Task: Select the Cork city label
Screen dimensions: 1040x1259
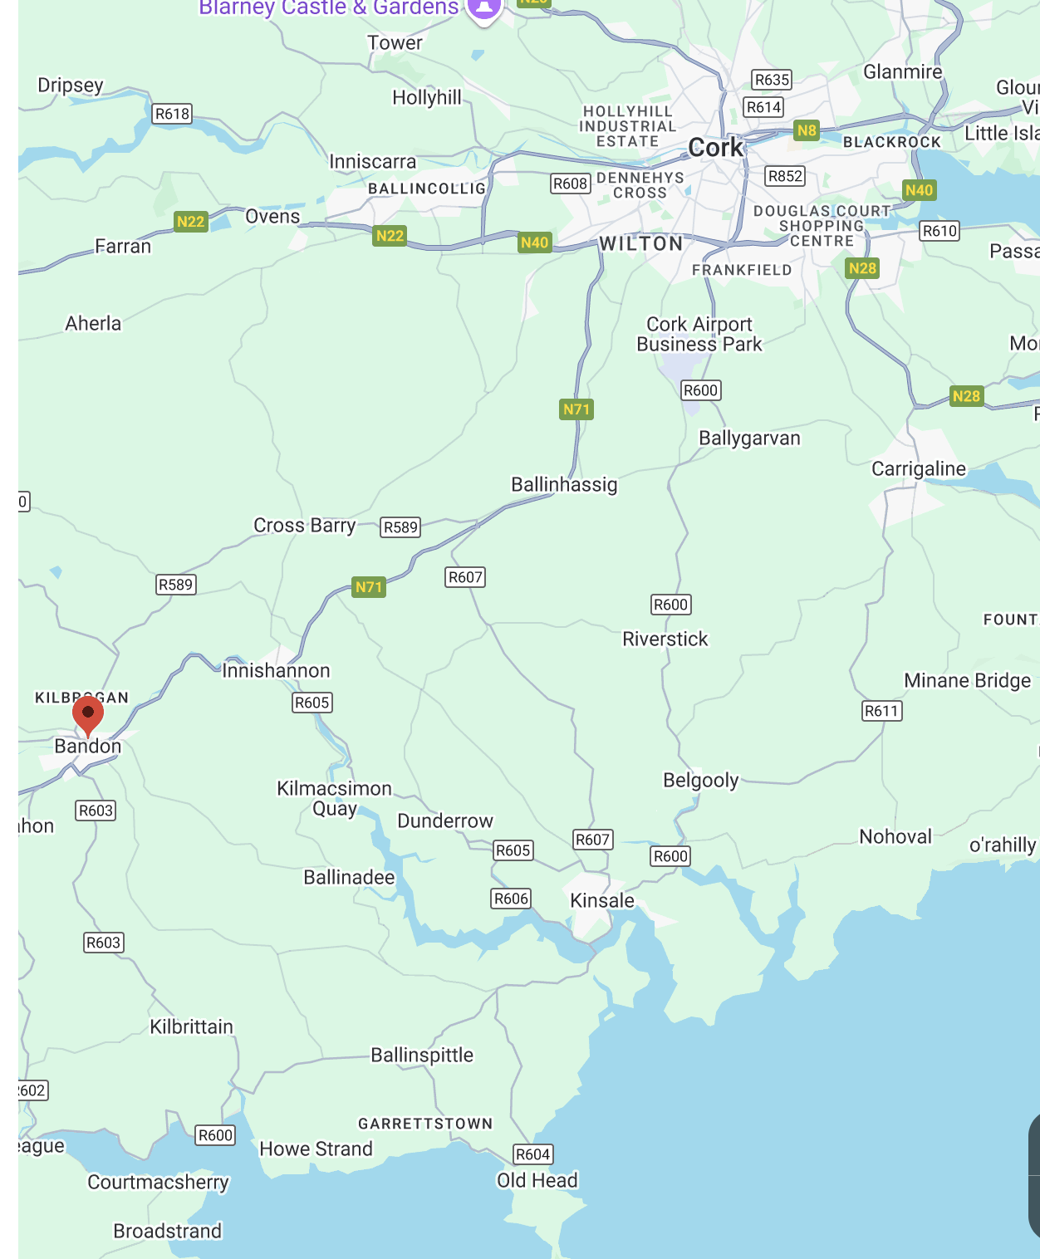Action: pos(715,148)
